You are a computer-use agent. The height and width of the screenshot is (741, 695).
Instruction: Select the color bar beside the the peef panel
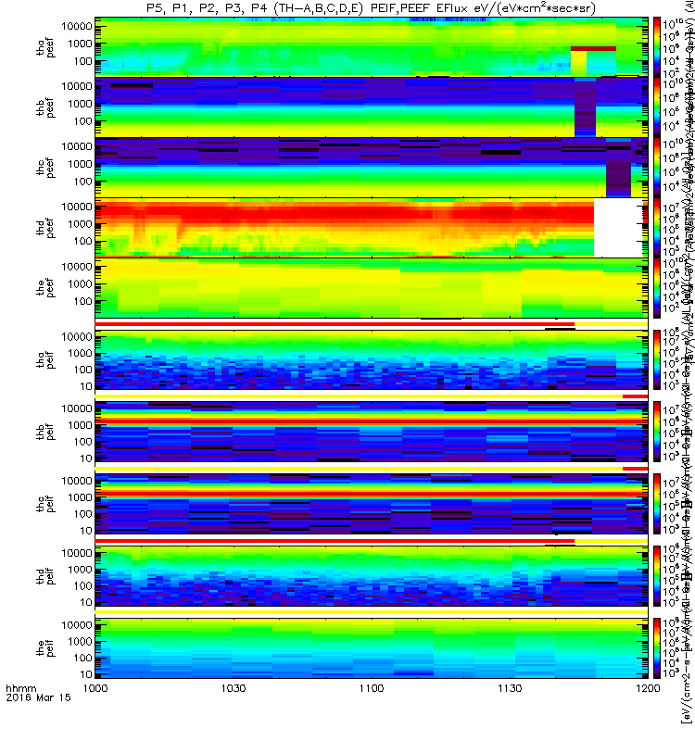point(657,288)
